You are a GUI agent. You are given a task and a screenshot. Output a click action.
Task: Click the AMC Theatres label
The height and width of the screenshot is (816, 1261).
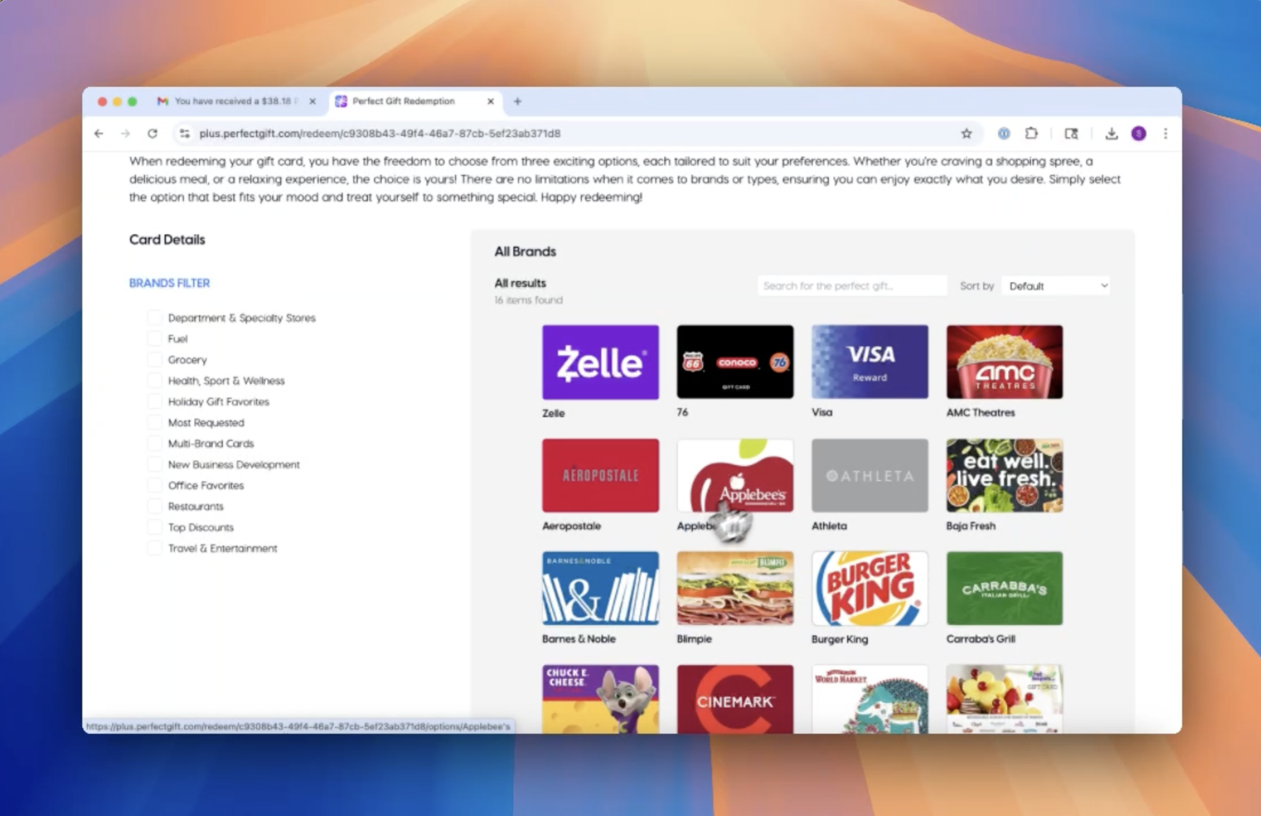[x=980, y=413]
